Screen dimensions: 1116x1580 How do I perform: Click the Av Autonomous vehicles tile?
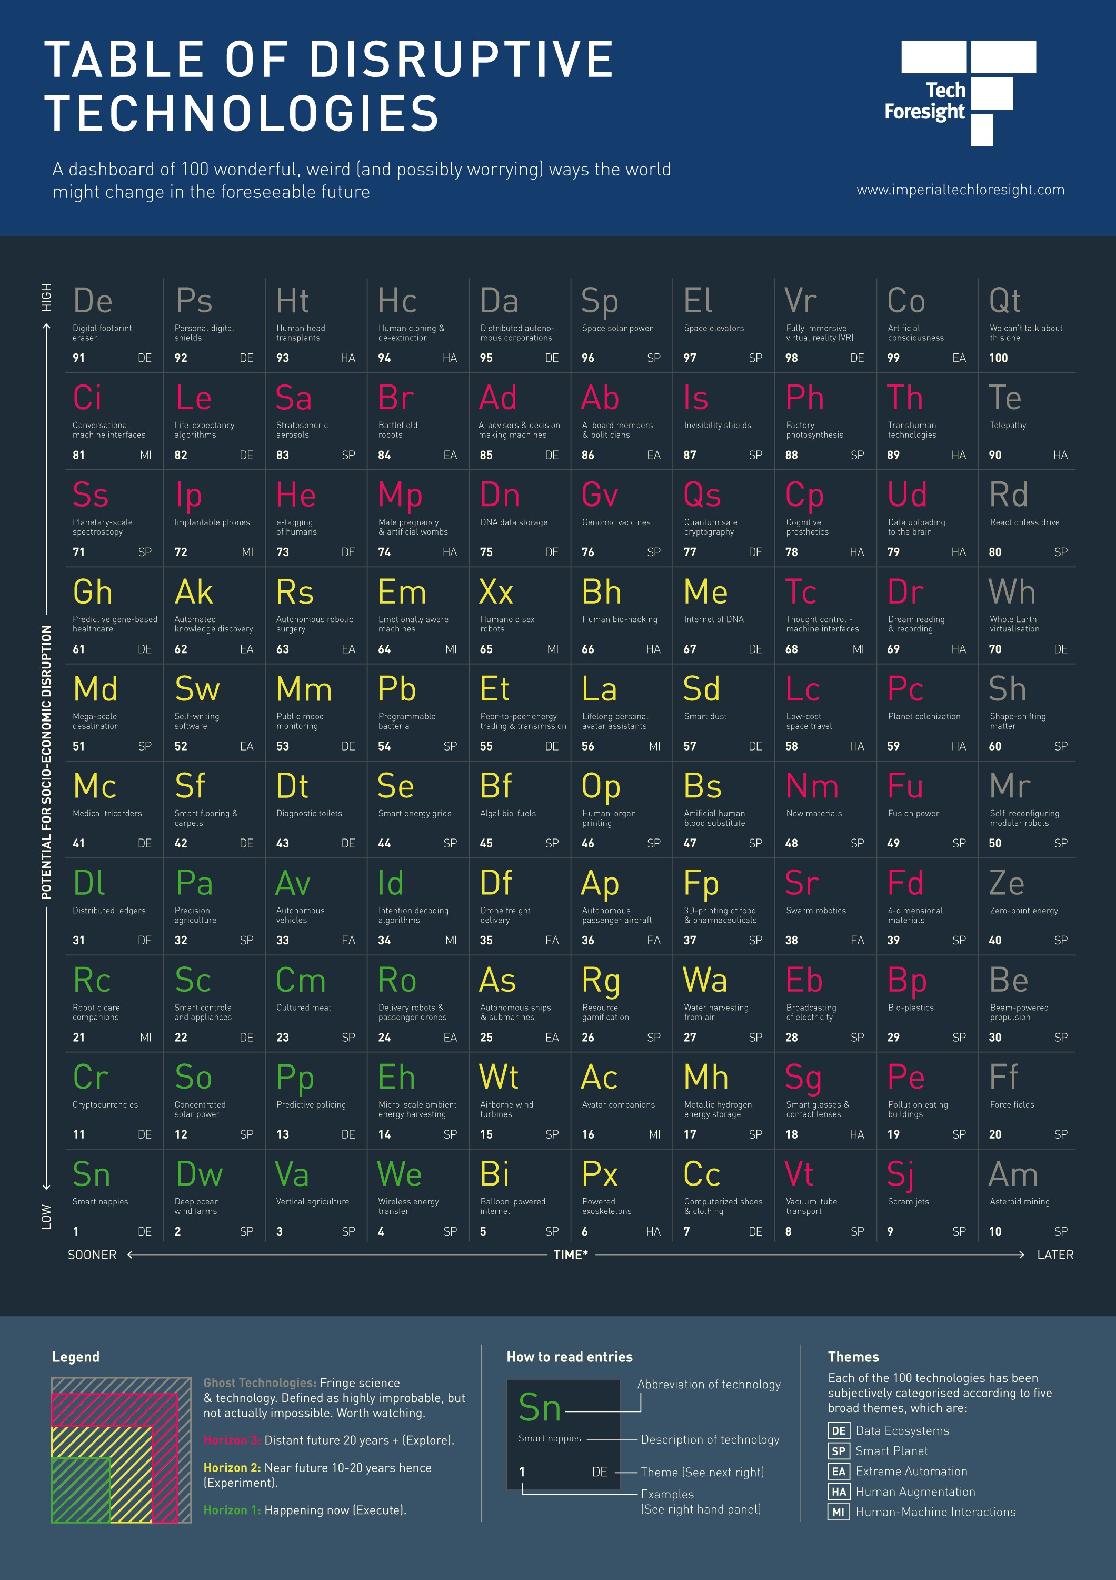[x=316, y=907]
